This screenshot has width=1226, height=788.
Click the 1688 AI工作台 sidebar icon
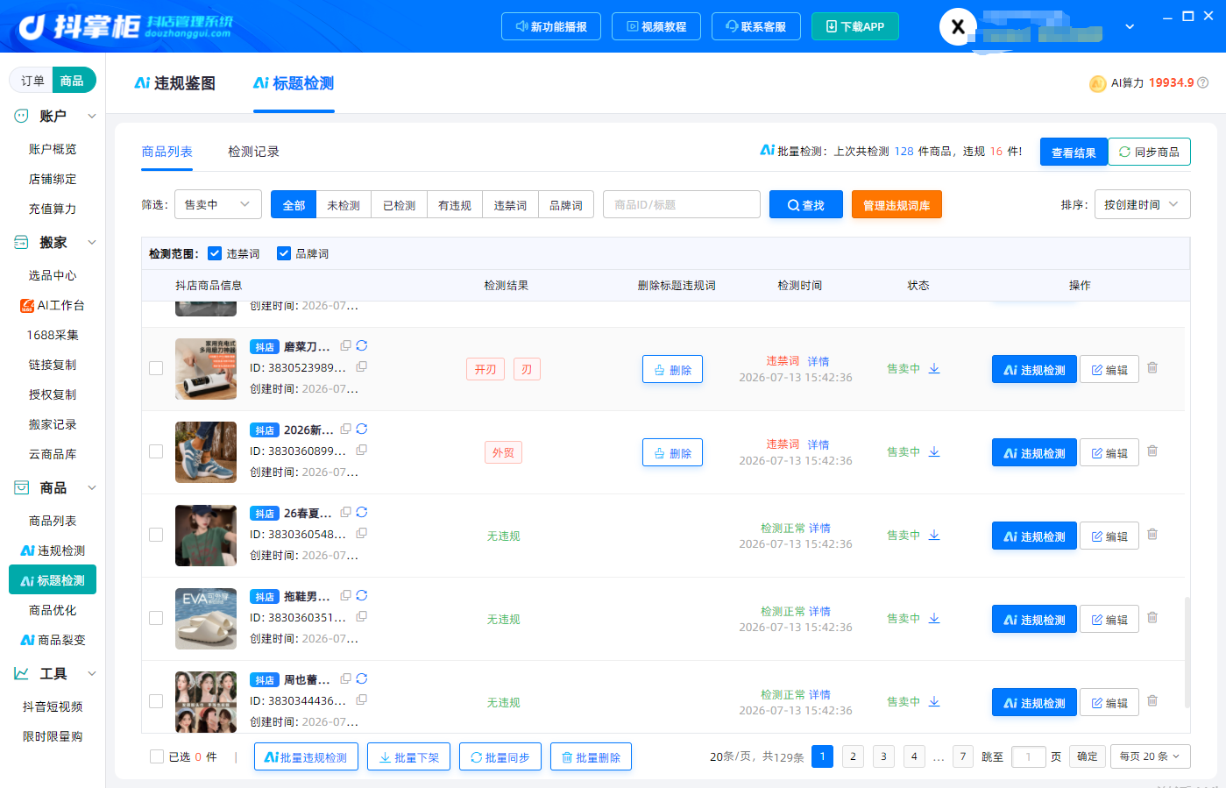(x=27, y=305)
